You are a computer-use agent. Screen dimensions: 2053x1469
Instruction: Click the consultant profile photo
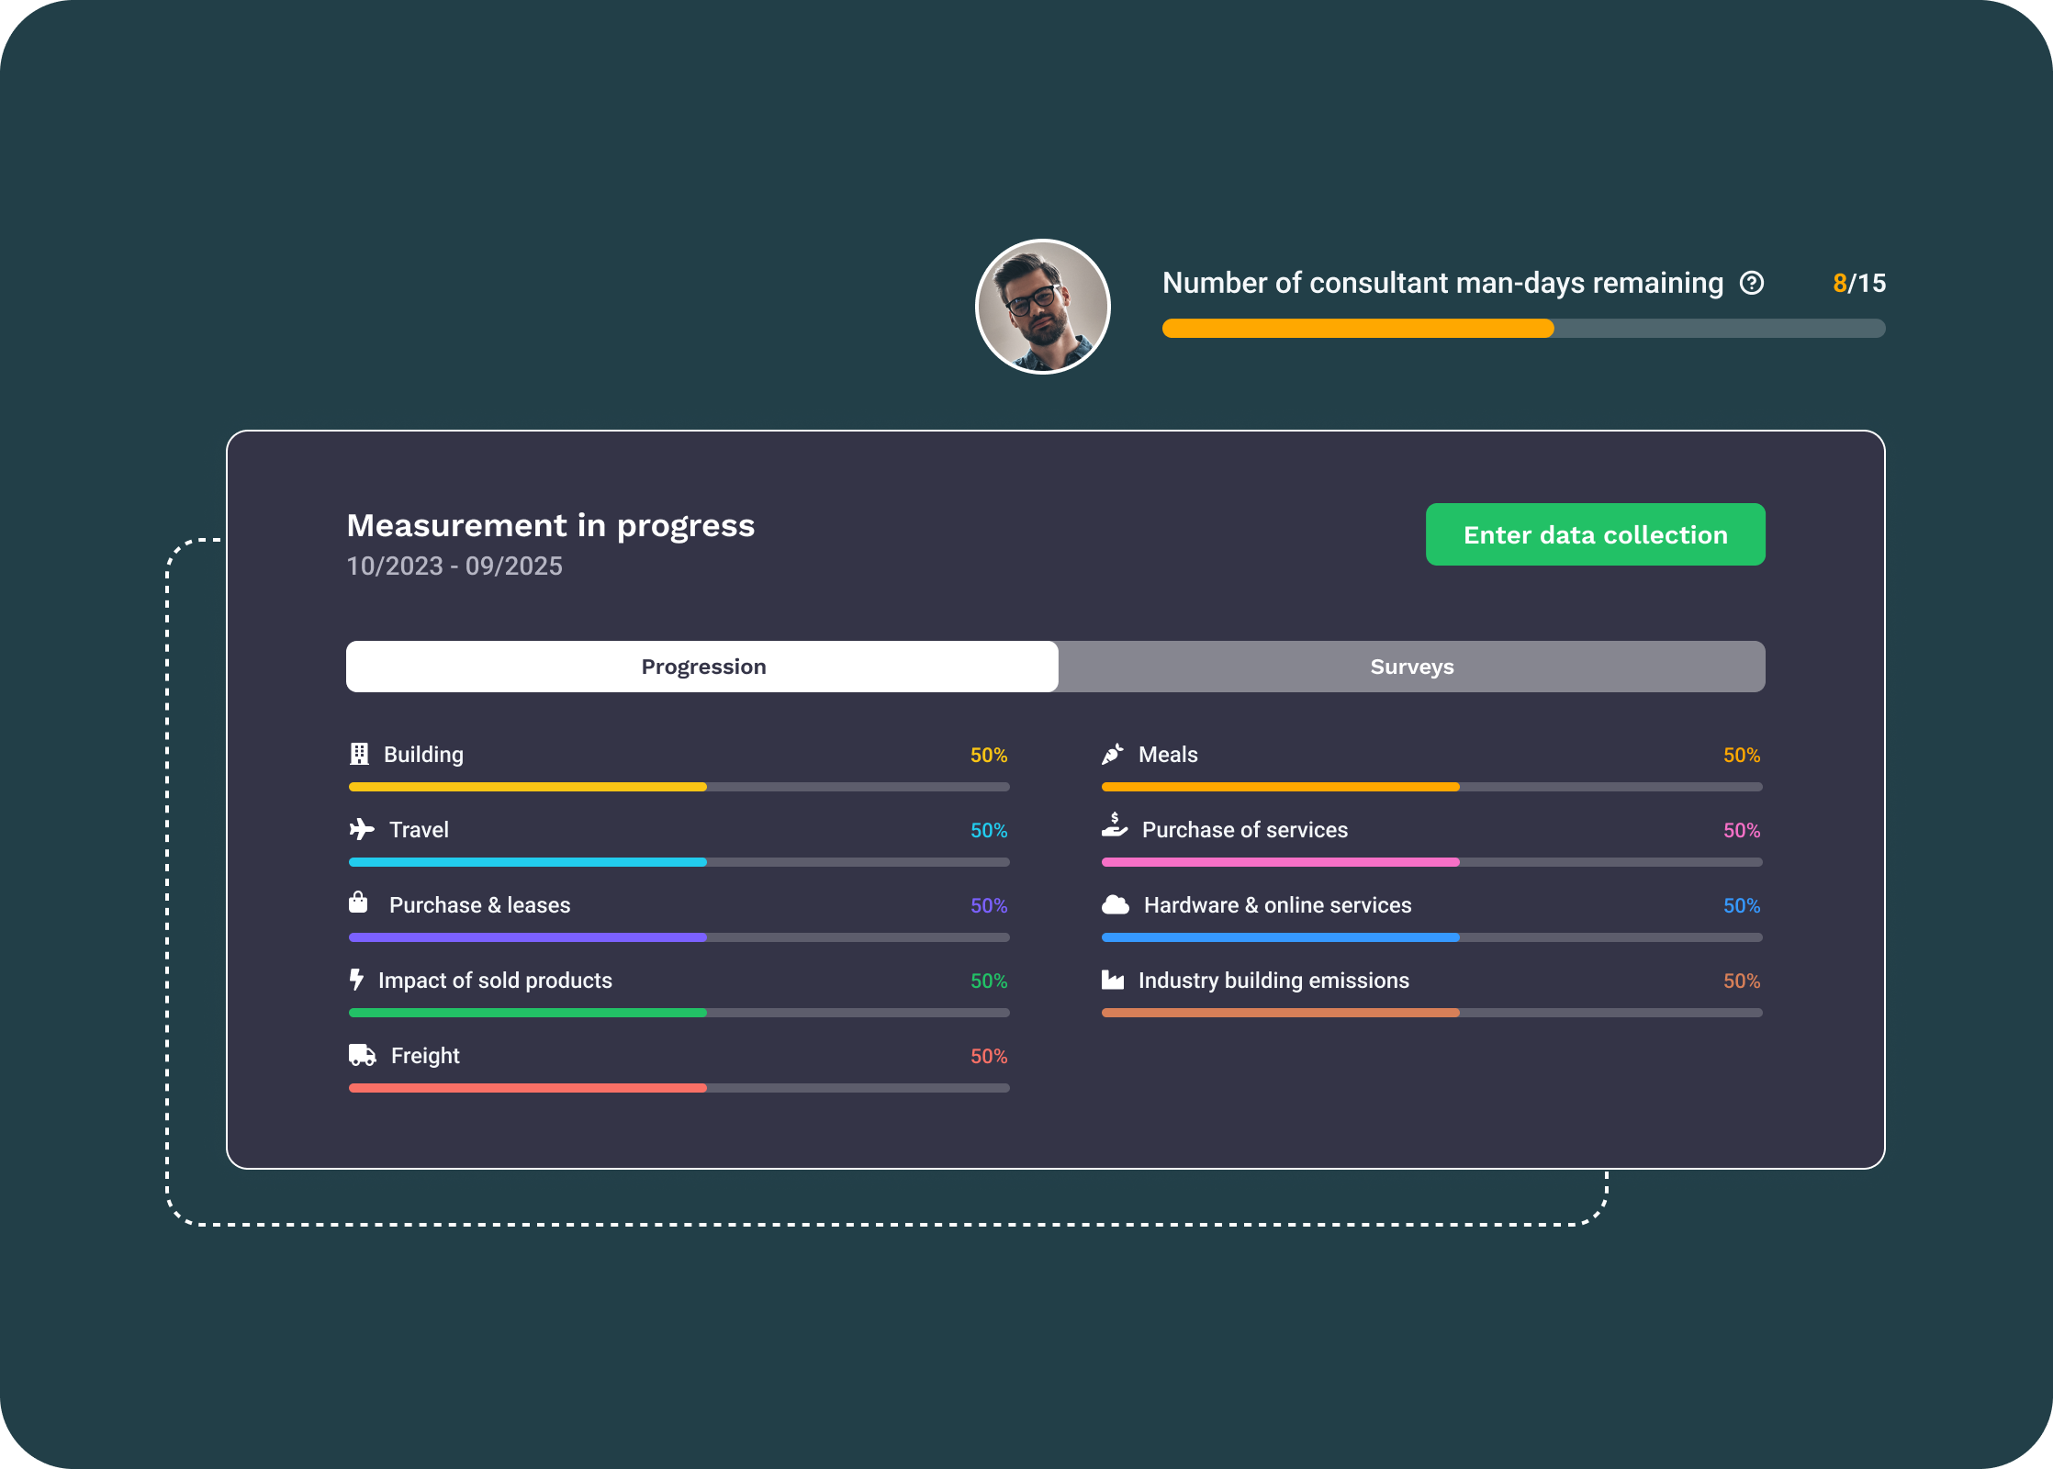(x=1043, y=307)
